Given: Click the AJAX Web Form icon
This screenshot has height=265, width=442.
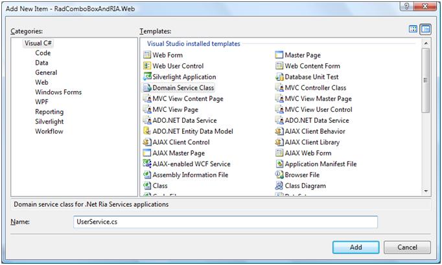Looking at the screenshot, I should point(279,153).
